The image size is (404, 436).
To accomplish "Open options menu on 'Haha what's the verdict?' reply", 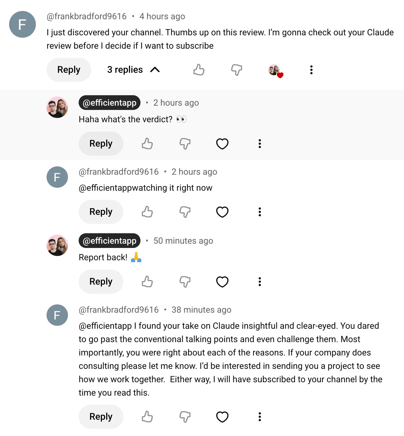I will click(260, 144).
